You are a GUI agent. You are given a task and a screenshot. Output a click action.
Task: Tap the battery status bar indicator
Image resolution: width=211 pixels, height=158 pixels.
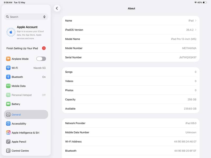[205, 2]
